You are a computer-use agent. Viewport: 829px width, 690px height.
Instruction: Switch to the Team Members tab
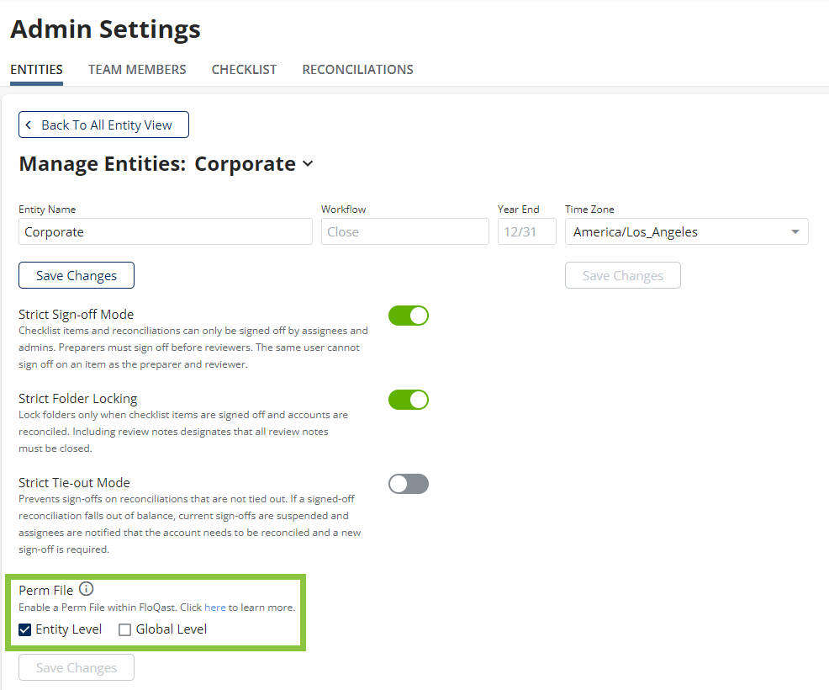pyautogui.click(x=137, y=70)
